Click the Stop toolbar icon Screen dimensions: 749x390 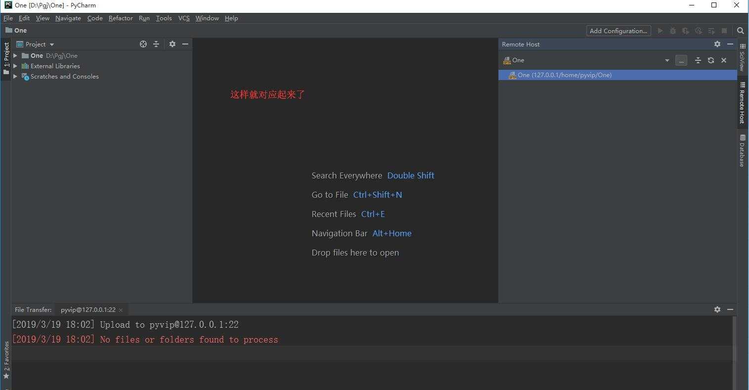pos(724,31)
